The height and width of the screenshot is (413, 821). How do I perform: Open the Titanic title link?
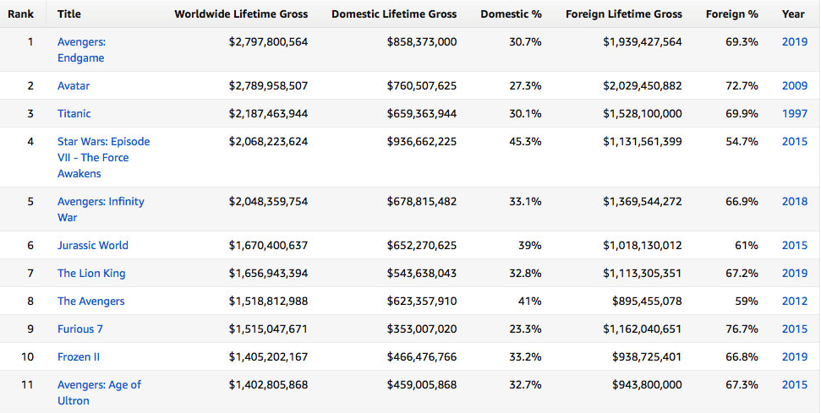[x=74, y=113]
